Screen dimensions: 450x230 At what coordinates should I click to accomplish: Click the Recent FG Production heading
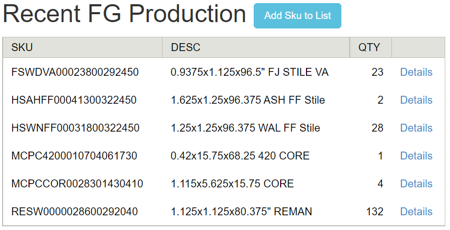tap(125, 14)
